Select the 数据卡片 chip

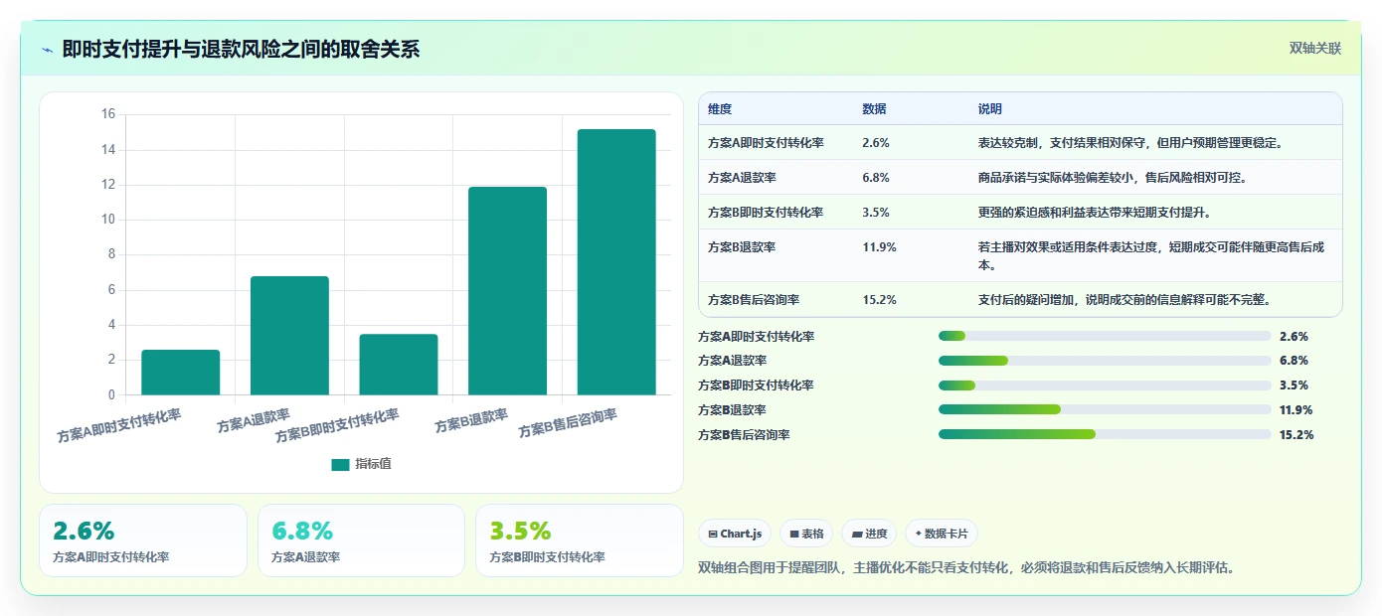[x=942, y=534]
